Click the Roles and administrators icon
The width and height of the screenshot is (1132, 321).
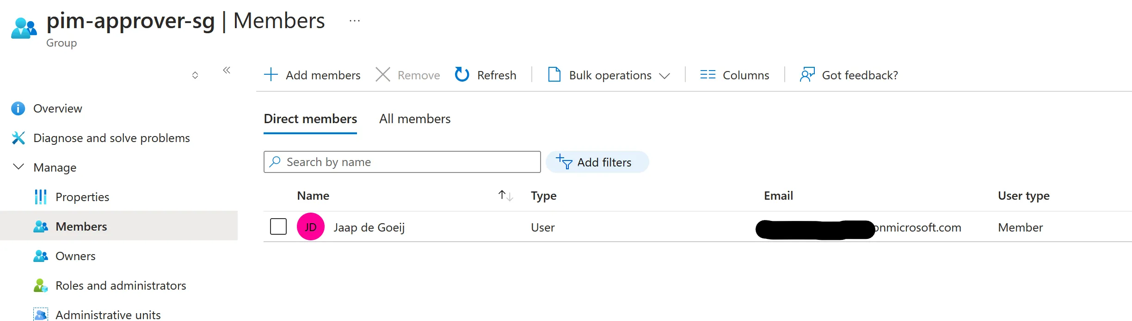[x=41, y=285]
